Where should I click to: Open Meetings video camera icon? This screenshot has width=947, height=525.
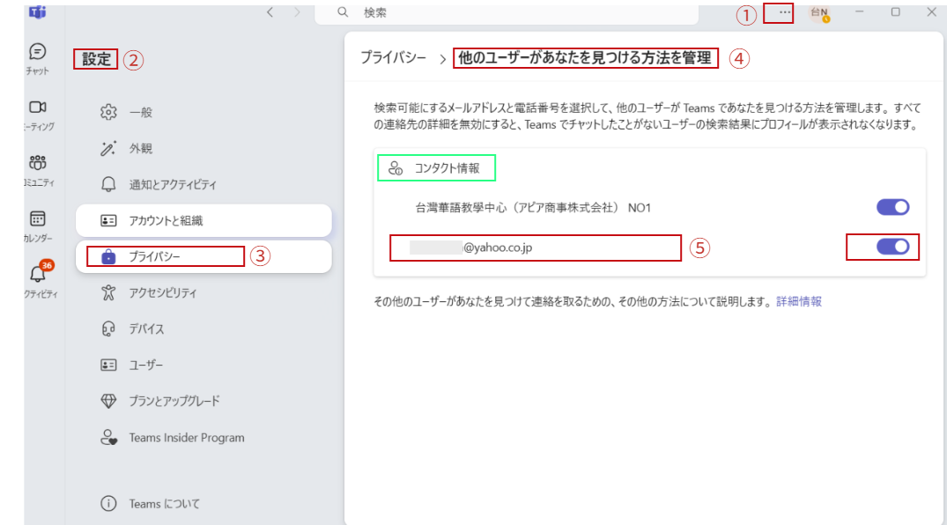37,107
